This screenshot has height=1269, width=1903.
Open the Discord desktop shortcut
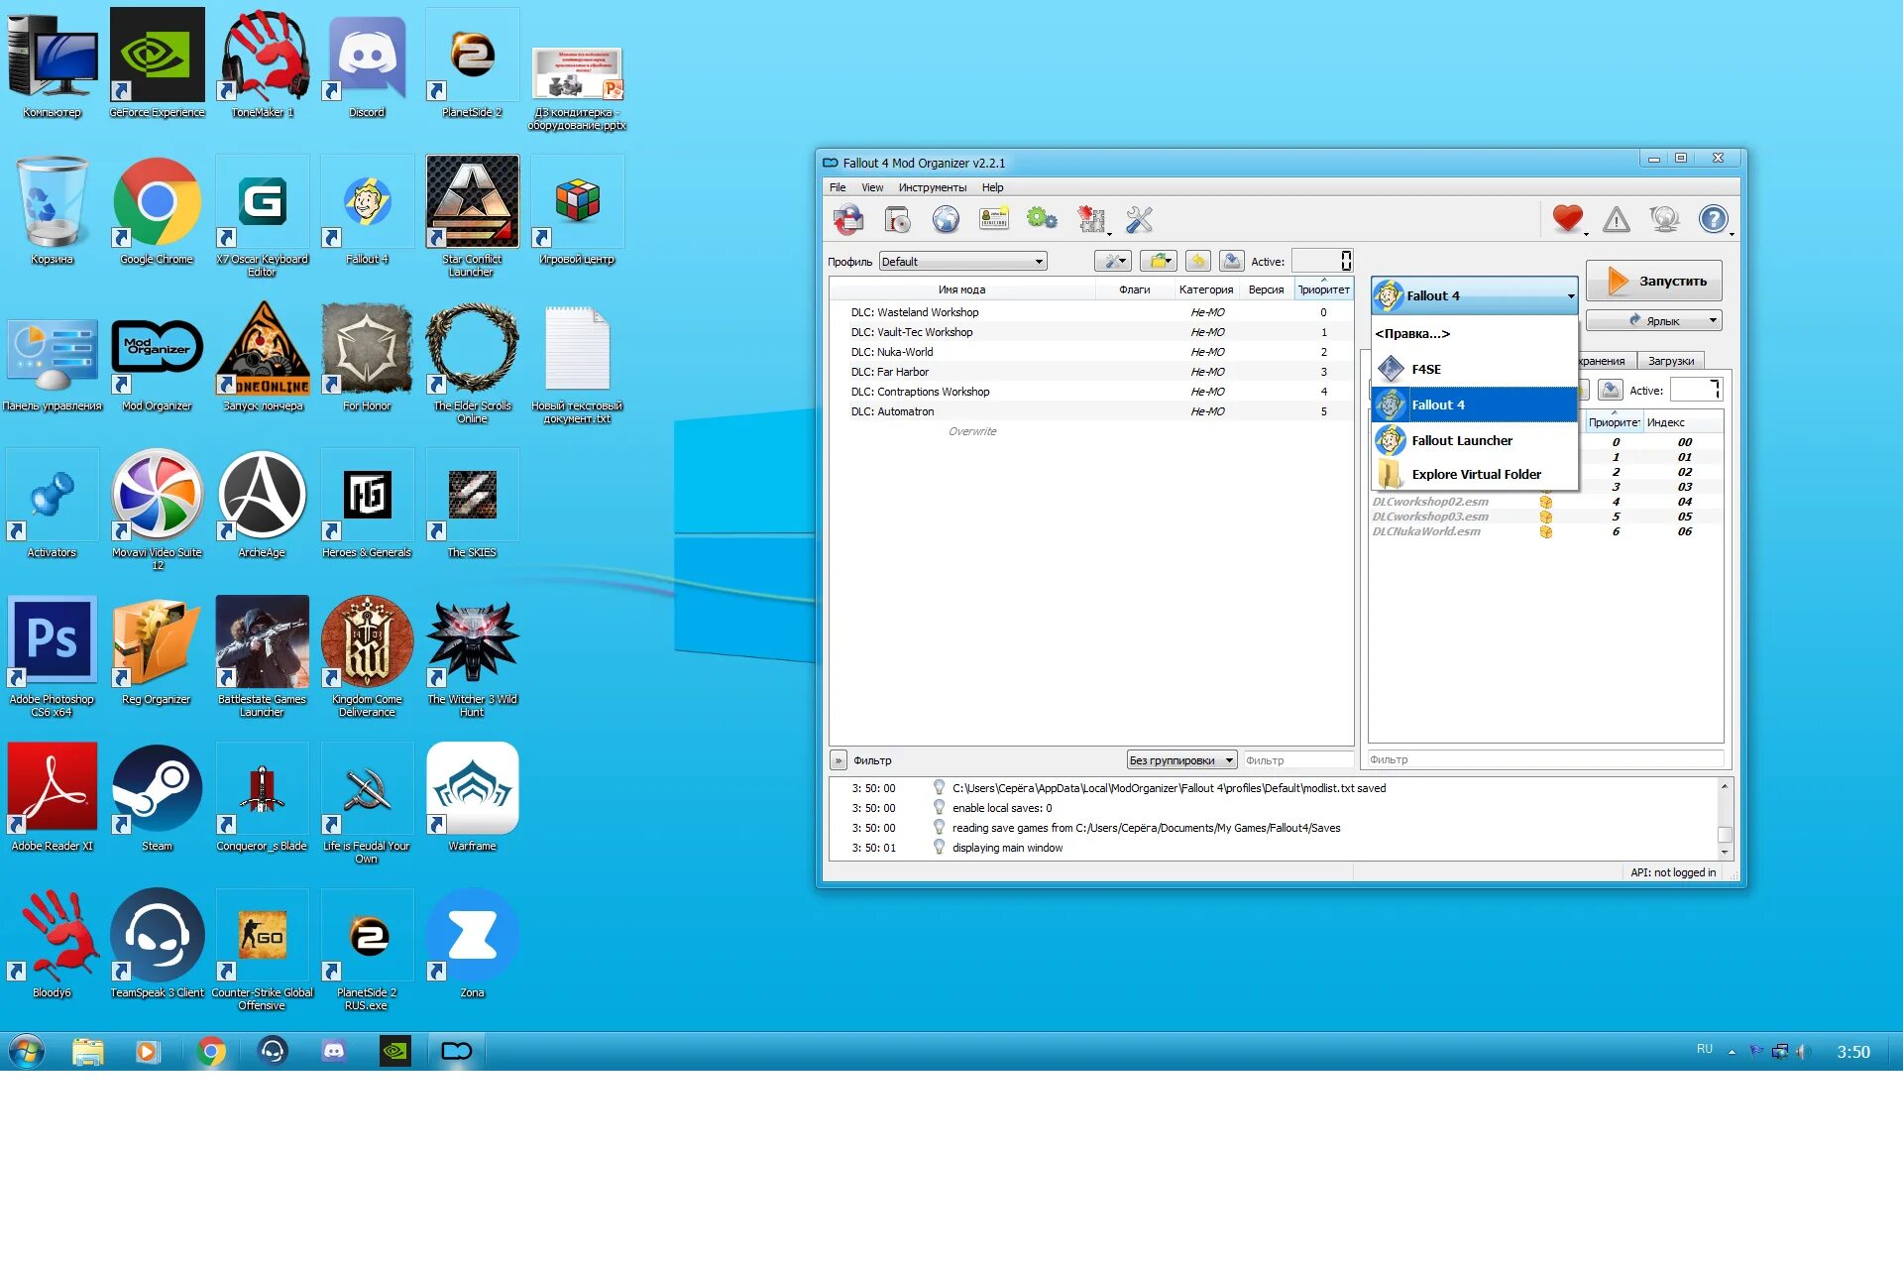[367, 65]
